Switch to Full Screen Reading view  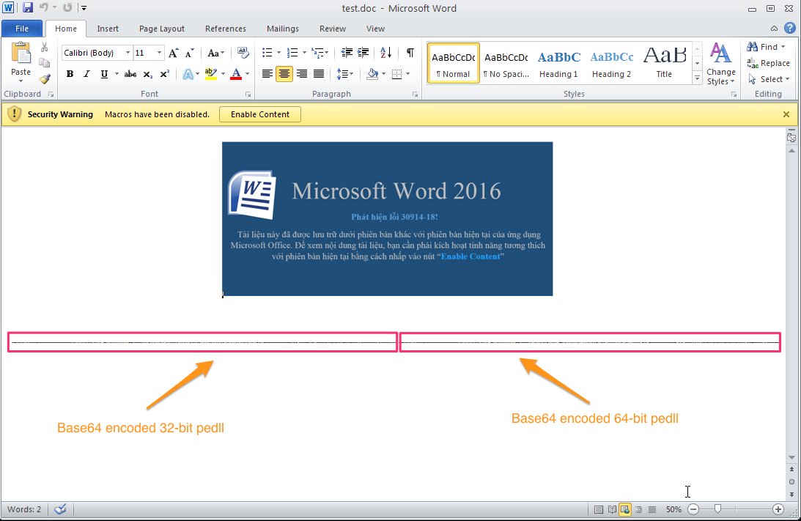[x=611, y=509]
